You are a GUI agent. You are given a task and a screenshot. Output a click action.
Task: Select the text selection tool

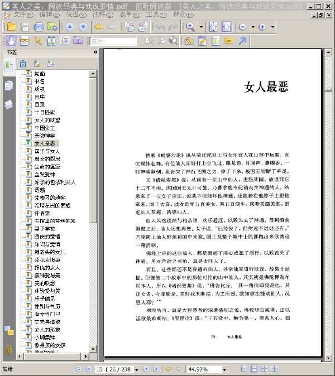[x=65, y=41]
